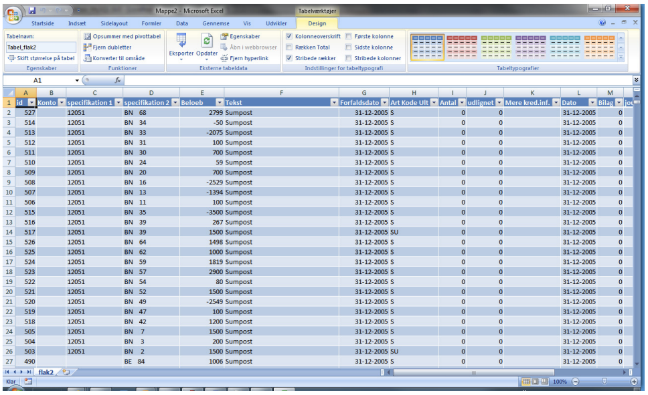Enable the Sidste kolonne checkbox
The height and width of the screenshot is (395, 648).
pyautogui.click(x=348, y=47)
